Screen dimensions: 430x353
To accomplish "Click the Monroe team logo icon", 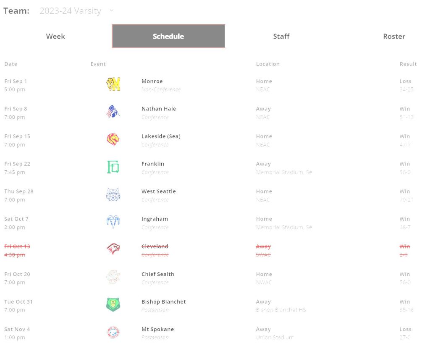I will (113, 84).
